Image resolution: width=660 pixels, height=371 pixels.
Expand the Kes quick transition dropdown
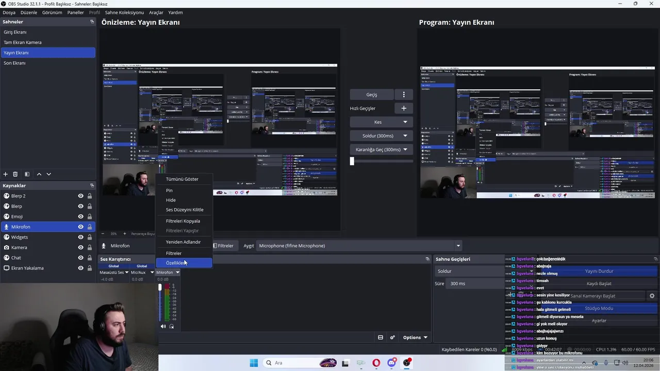(405, 122)
